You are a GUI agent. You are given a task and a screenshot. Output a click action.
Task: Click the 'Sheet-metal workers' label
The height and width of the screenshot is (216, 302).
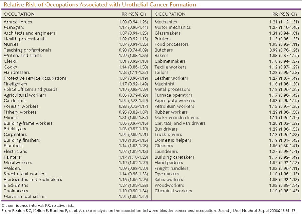25,174
